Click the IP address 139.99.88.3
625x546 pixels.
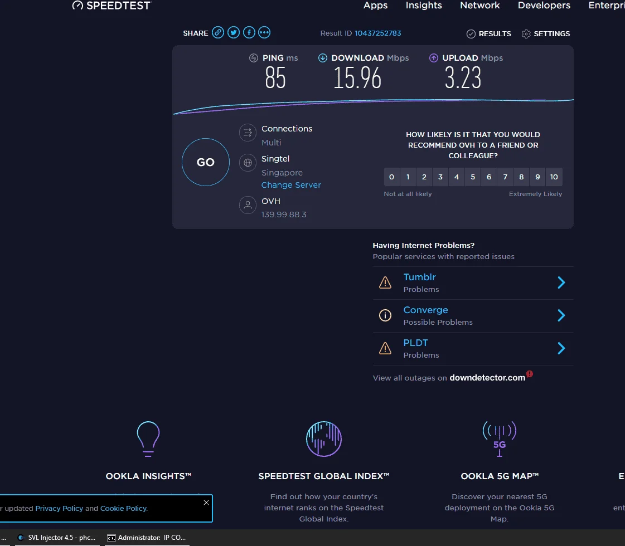coord(284,214)
